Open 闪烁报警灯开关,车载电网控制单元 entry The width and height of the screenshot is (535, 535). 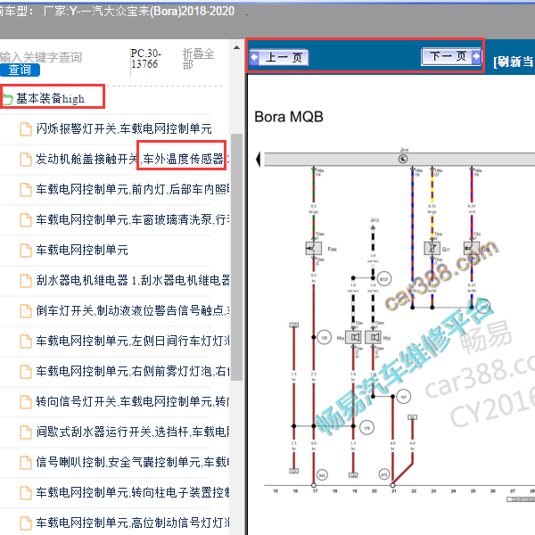pyautogui.click(x=124, y=128)
